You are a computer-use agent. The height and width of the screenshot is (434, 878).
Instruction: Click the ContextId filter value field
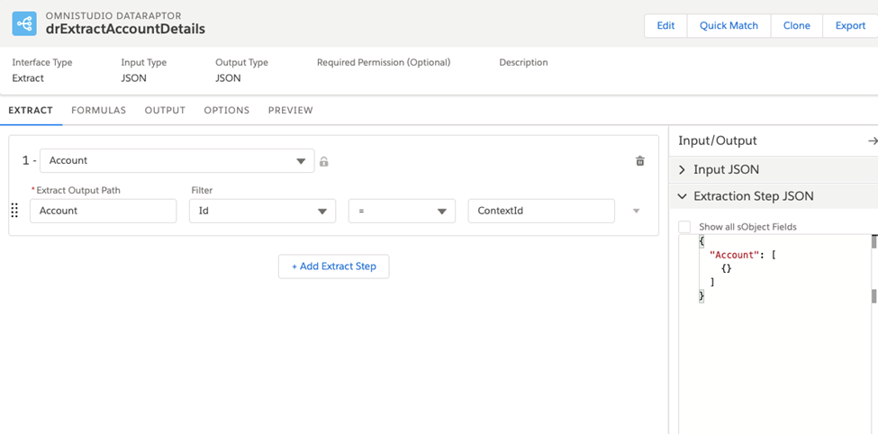point(541,211)
